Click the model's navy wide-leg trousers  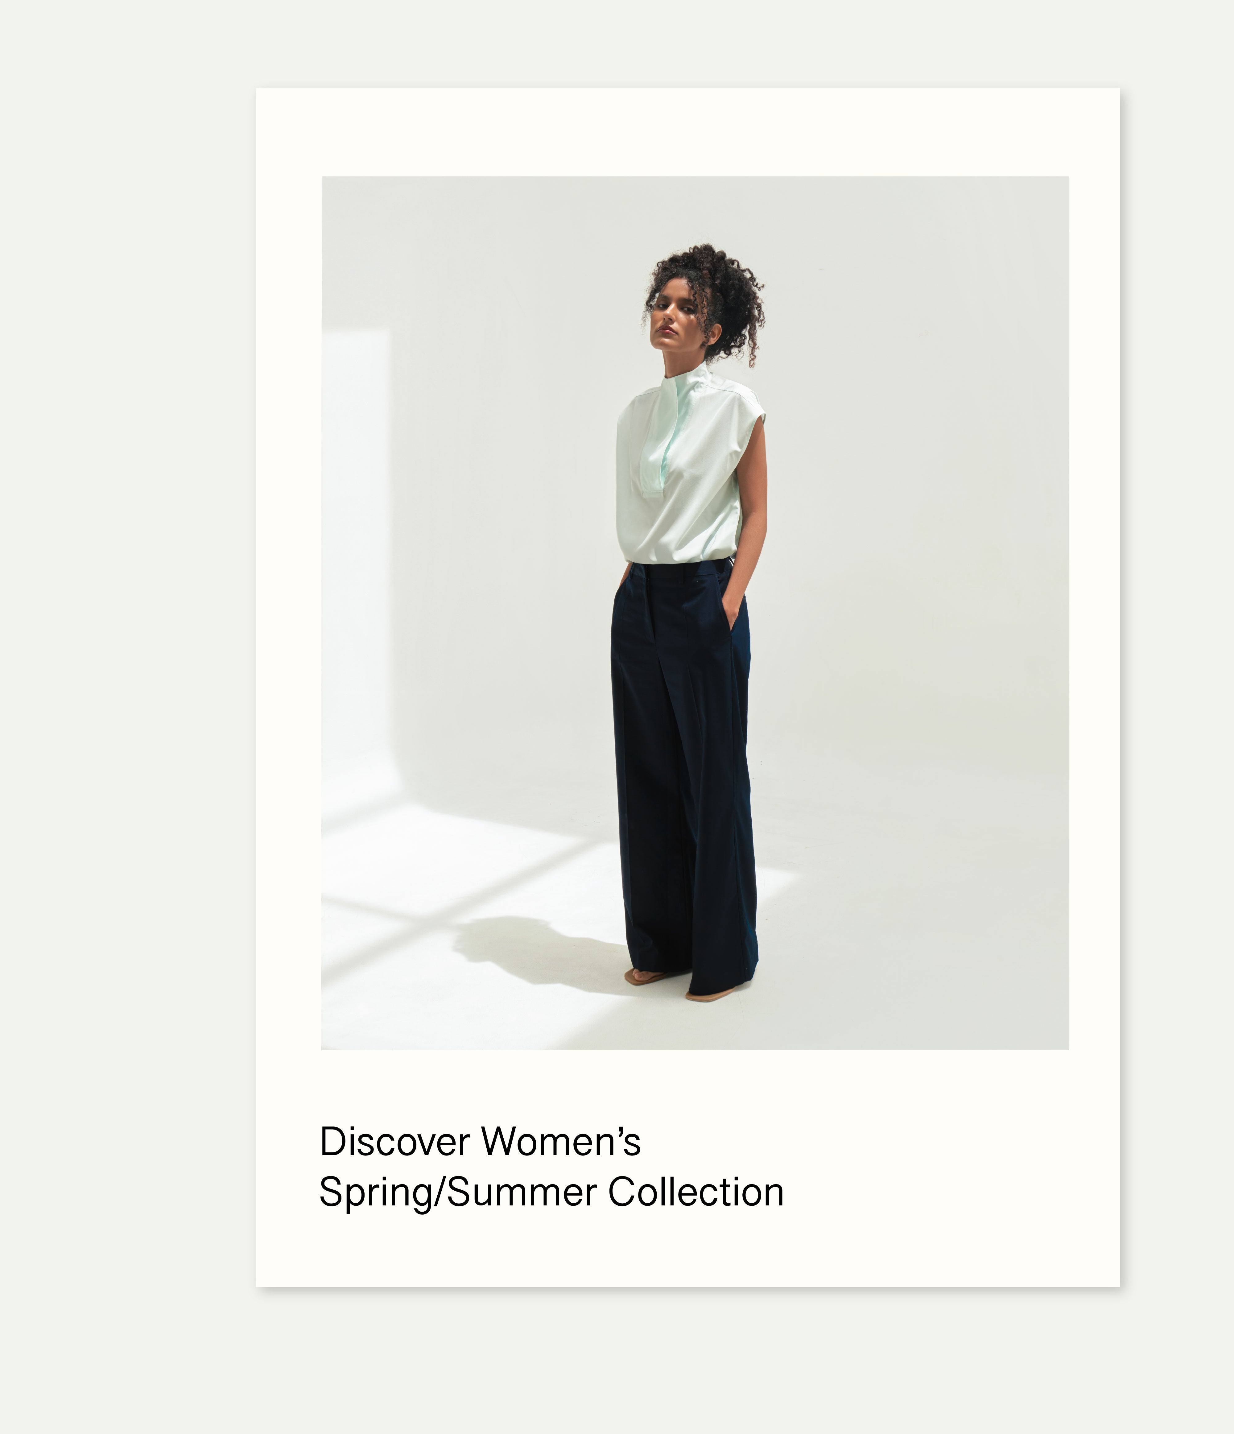[x=684, y=775]
